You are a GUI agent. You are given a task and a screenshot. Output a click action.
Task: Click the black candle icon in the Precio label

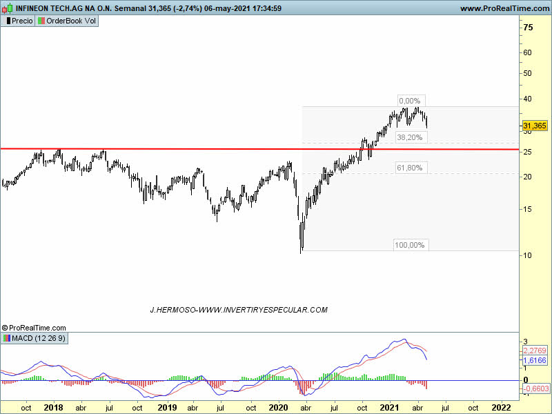click(8, 21)
